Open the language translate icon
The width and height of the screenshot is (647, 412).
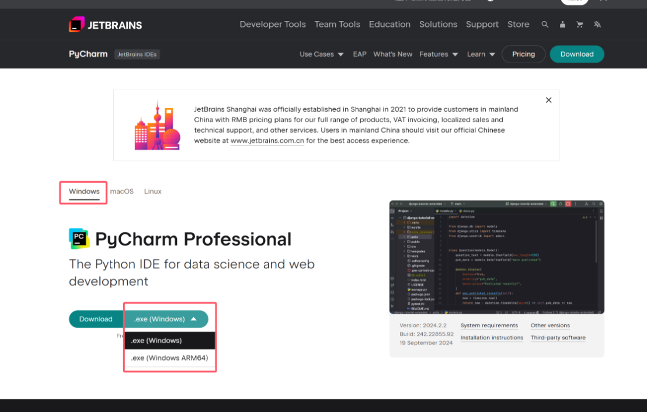tap(597, 25)
